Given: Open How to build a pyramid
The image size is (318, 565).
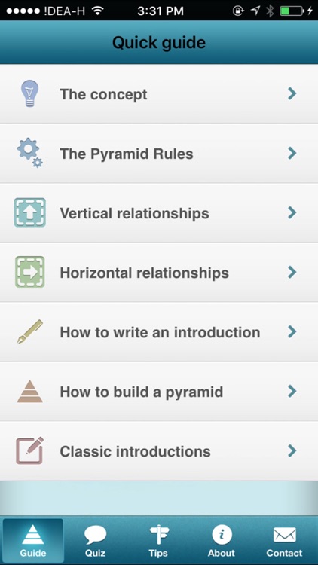Looking at the screenshot, I should pyautogui.click(x=159, y=391).
